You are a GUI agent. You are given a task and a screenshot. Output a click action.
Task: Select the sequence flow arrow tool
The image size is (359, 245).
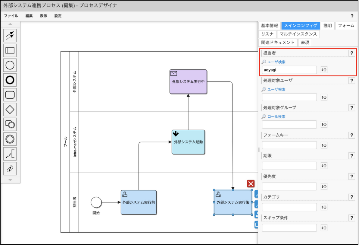(10, 36)
